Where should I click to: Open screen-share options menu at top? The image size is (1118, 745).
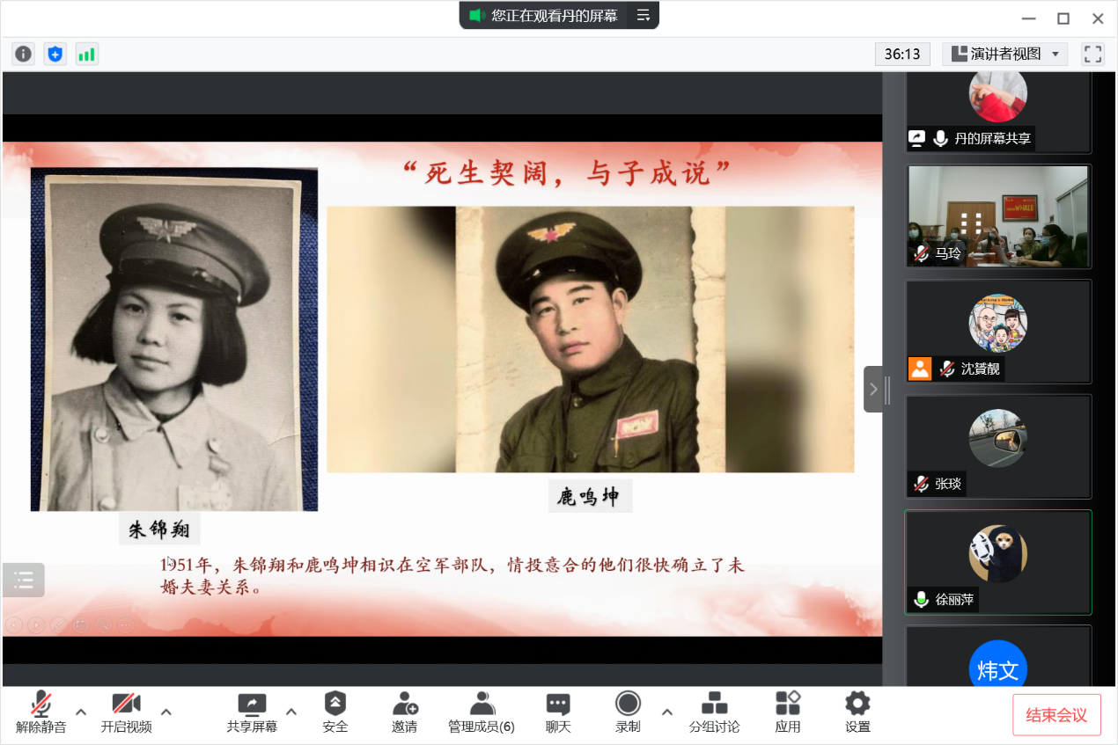pos(644,15)
